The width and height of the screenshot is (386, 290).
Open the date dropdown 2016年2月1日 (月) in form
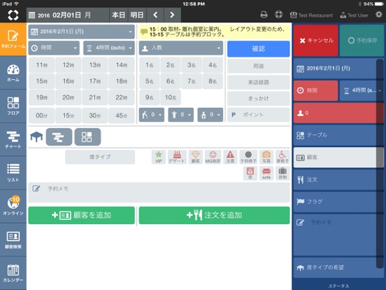(x=82, y=32)
